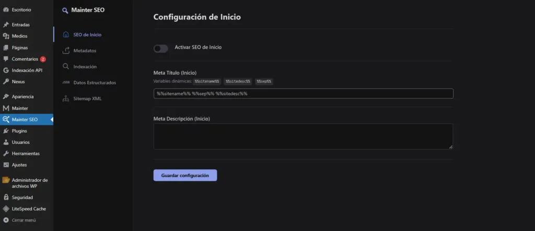Open the Datos Estructurados section
Viewport: 535px width, 231px height.
coord(94,83)
